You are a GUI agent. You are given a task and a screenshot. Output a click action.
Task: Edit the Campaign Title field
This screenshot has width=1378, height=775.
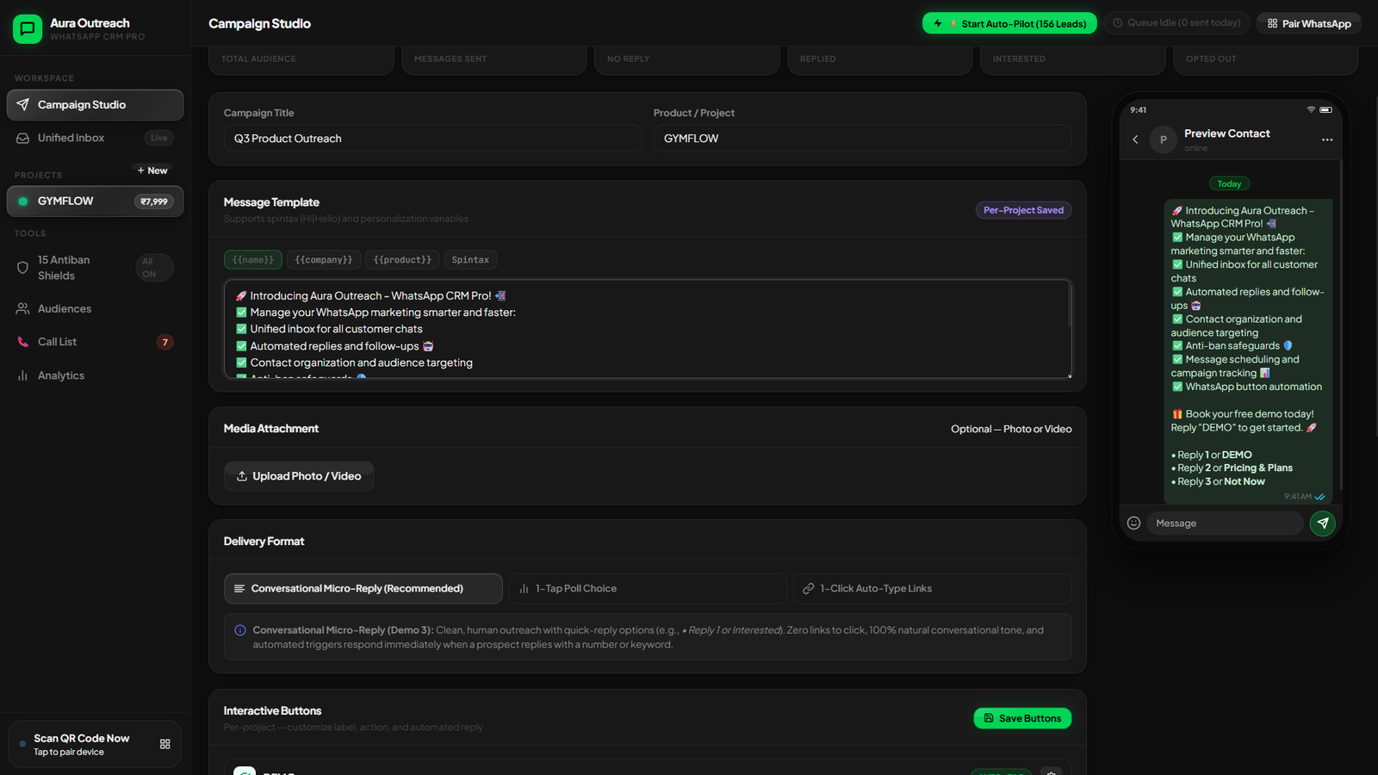pyautogui.click(x=432, y=139)
